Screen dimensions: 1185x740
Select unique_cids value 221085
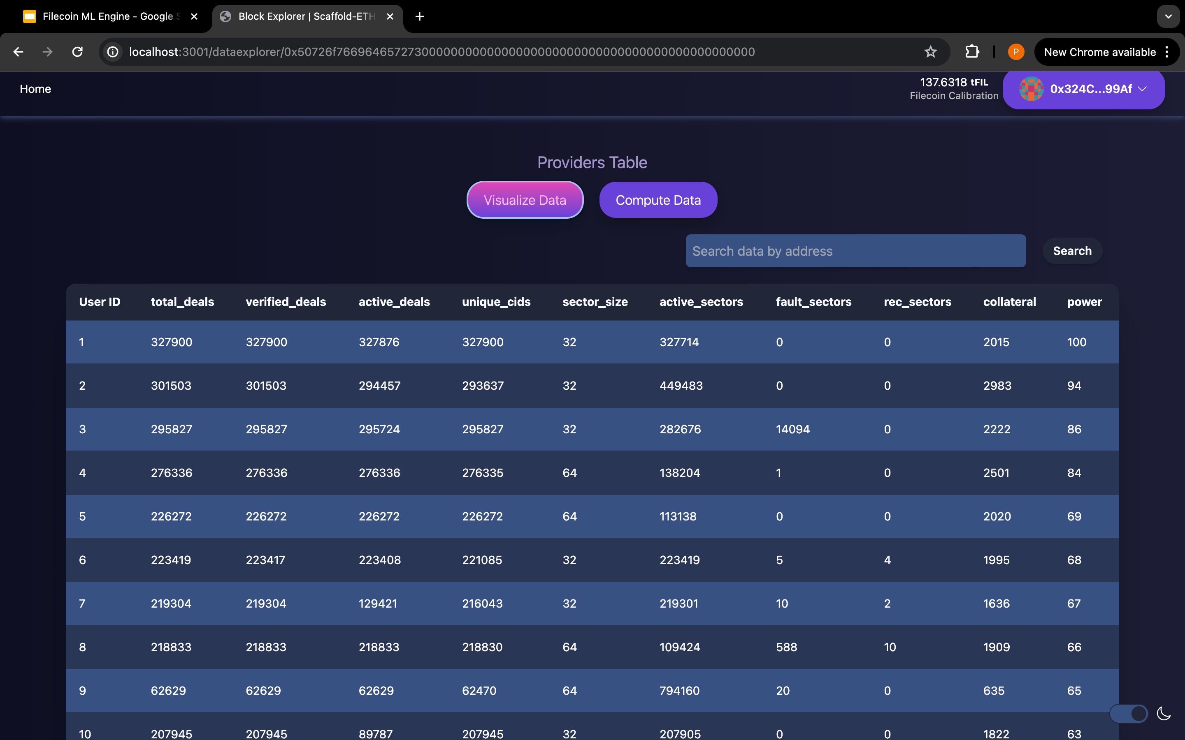coord(482,560)
